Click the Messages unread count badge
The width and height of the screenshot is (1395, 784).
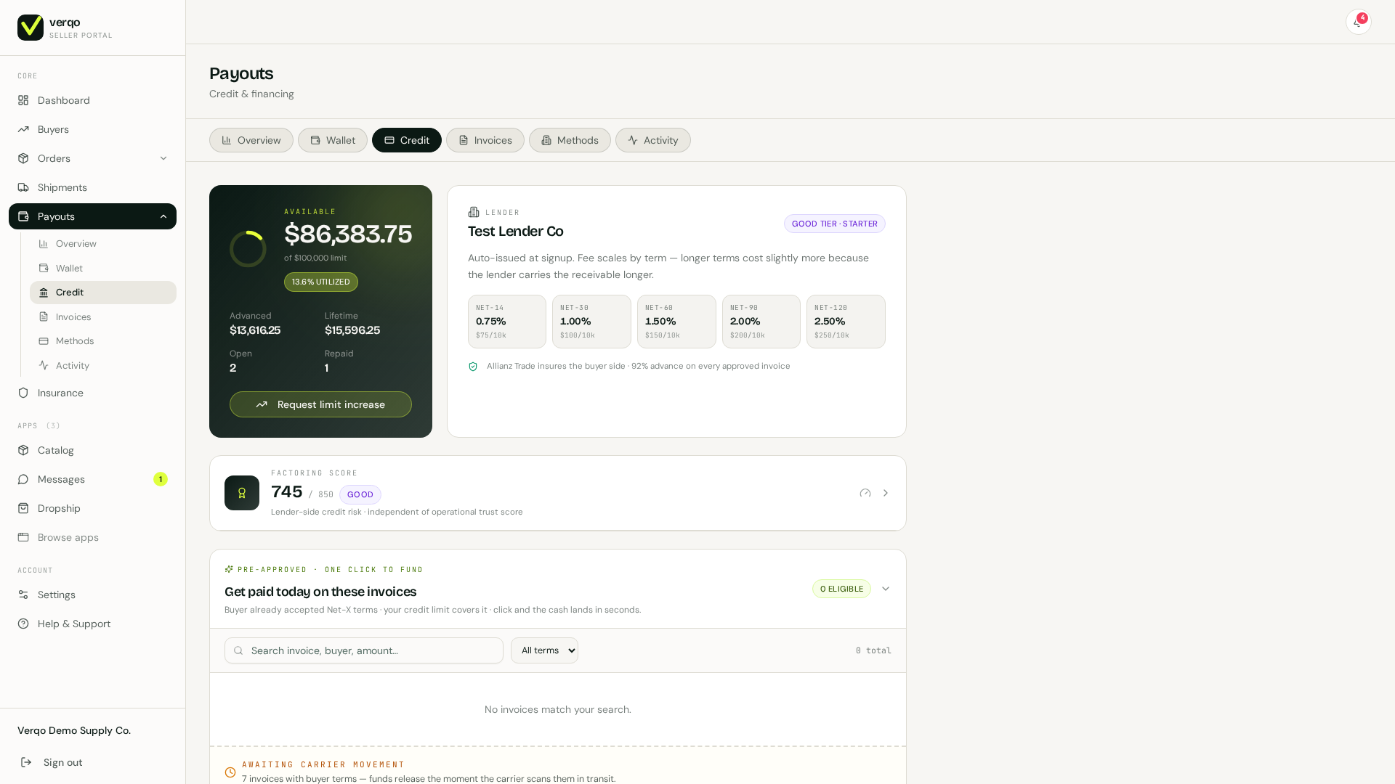click(161, 479)
